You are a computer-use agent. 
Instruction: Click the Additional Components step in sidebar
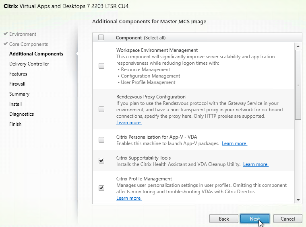36,54
